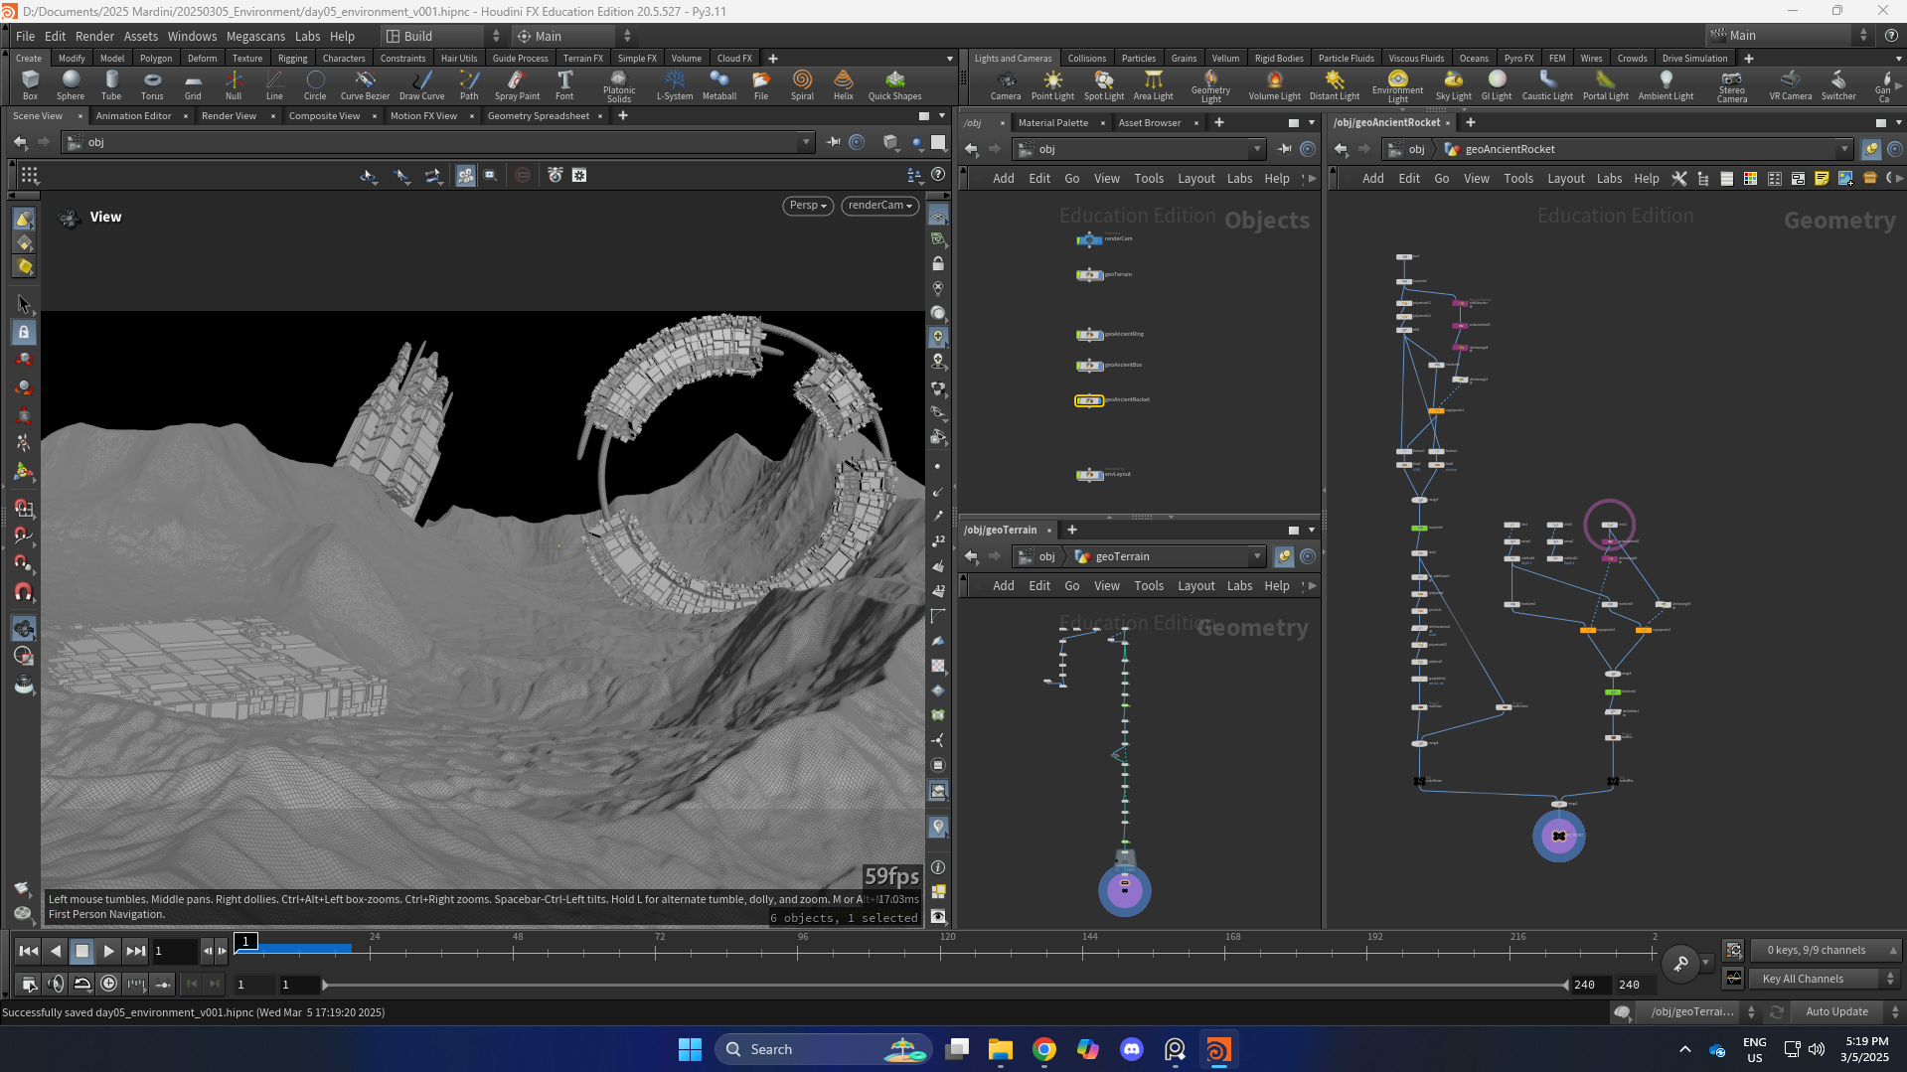1907x1072 pixels.
Task: Expand the geoAncientRocket path dropdown
Action: coord(1844,149)
